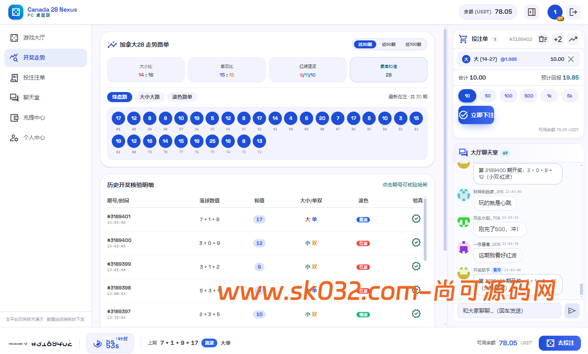This screenshot has width=588, height=354.
Task: Choose the 5k chip amount
Action: click(570, 96)
